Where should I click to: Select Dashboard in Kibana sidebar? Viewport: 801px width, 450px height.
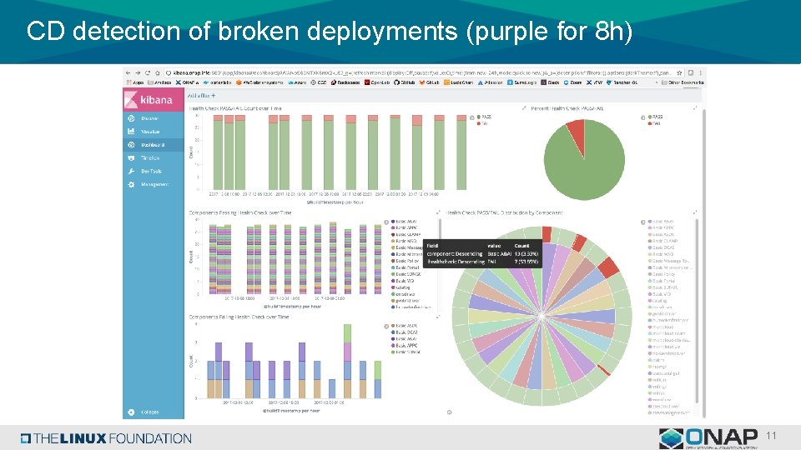pos(152,145)
